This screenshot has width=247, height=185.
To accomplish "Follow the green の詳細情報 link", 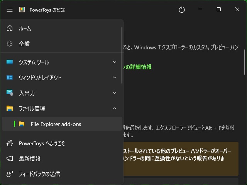I will (137, 67).
